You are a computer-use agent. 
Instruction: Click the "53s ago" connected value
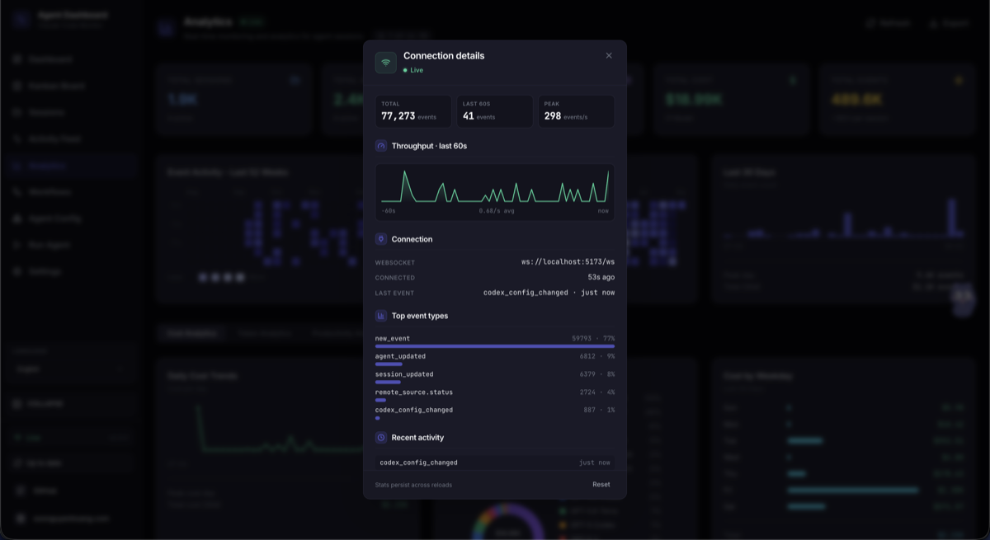click(601, 277)
